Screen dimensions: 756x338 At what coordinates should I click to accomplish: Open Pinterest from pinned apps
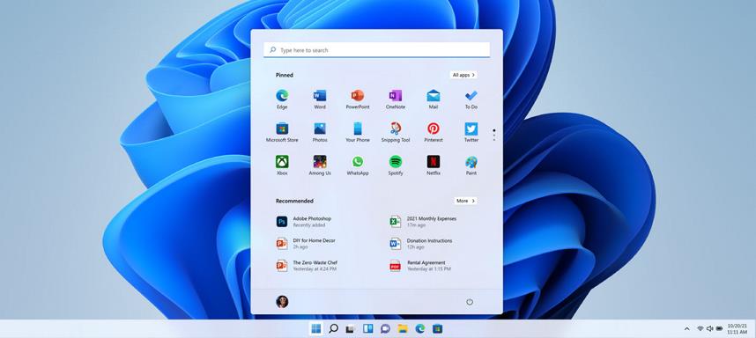pyautogui.click(x=433, y=132)
